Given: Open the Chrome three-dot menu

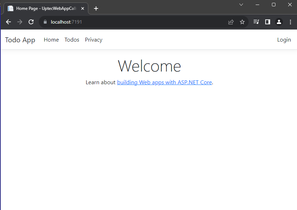Looking at the screenshot, I should (x=290, y=22).
